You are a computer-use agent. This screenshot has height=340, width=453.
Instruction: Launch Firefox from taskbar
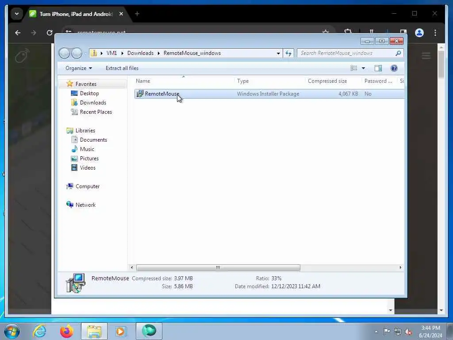[66, 331]
